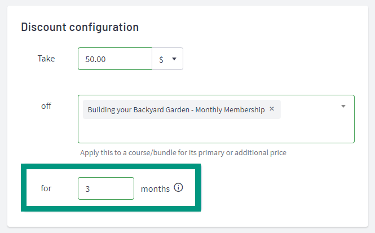Click the words Monthly Membership inside the tag

click(x=230, y=109)
